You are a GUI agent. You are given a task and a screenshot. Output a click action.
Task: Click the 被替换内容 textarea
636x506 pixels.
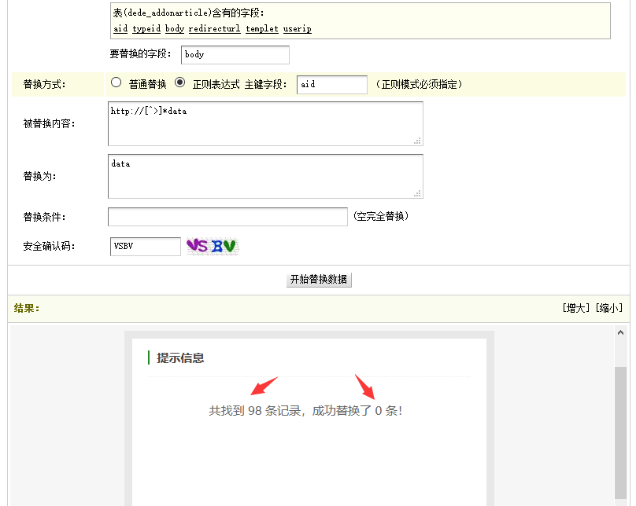pos(265,123)
